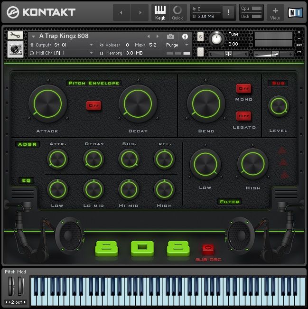Viewport: 308px width, 309px height.
Task: Enable the Legato Off switch
Action: [244, 116]
